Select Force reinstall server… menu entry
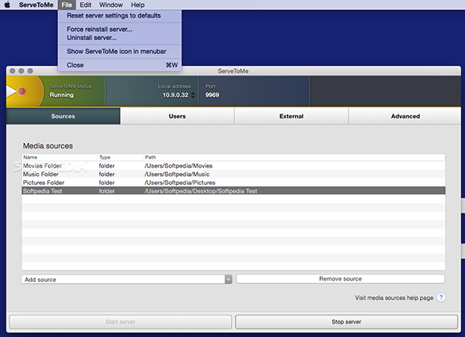The height and width of the screenshot is (337, 465). (x=119, y=29)
